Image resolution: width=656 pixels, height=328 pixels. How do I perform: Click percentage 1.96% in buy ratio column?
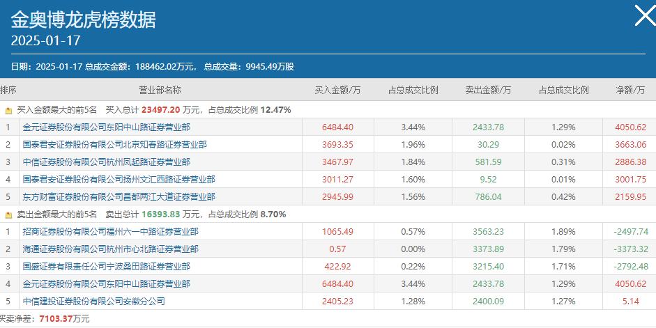pyautogui.click(x=413, y=145)
